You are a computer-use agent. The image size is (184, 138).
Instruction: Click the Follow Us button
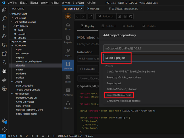click(x=106, y=16)
